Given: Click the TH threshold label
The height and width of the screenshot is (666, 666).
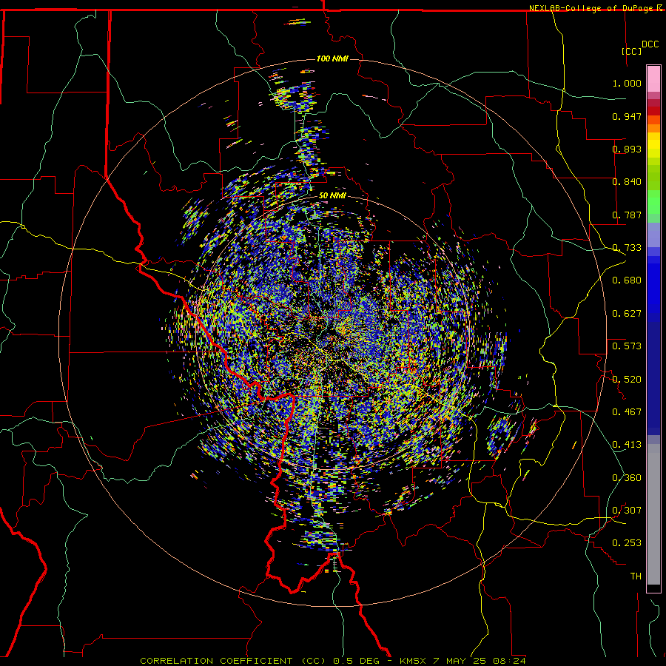Looking at the screenshot, I should pyautogui.click(x=636, y=576).
